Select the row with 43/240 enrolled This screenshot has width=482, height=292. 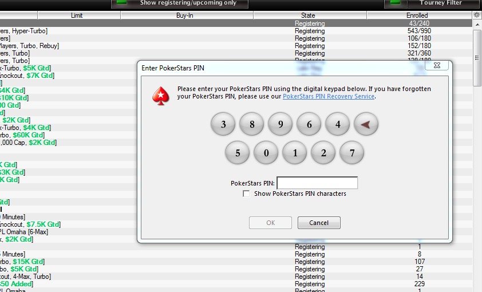tap(236, 23)
